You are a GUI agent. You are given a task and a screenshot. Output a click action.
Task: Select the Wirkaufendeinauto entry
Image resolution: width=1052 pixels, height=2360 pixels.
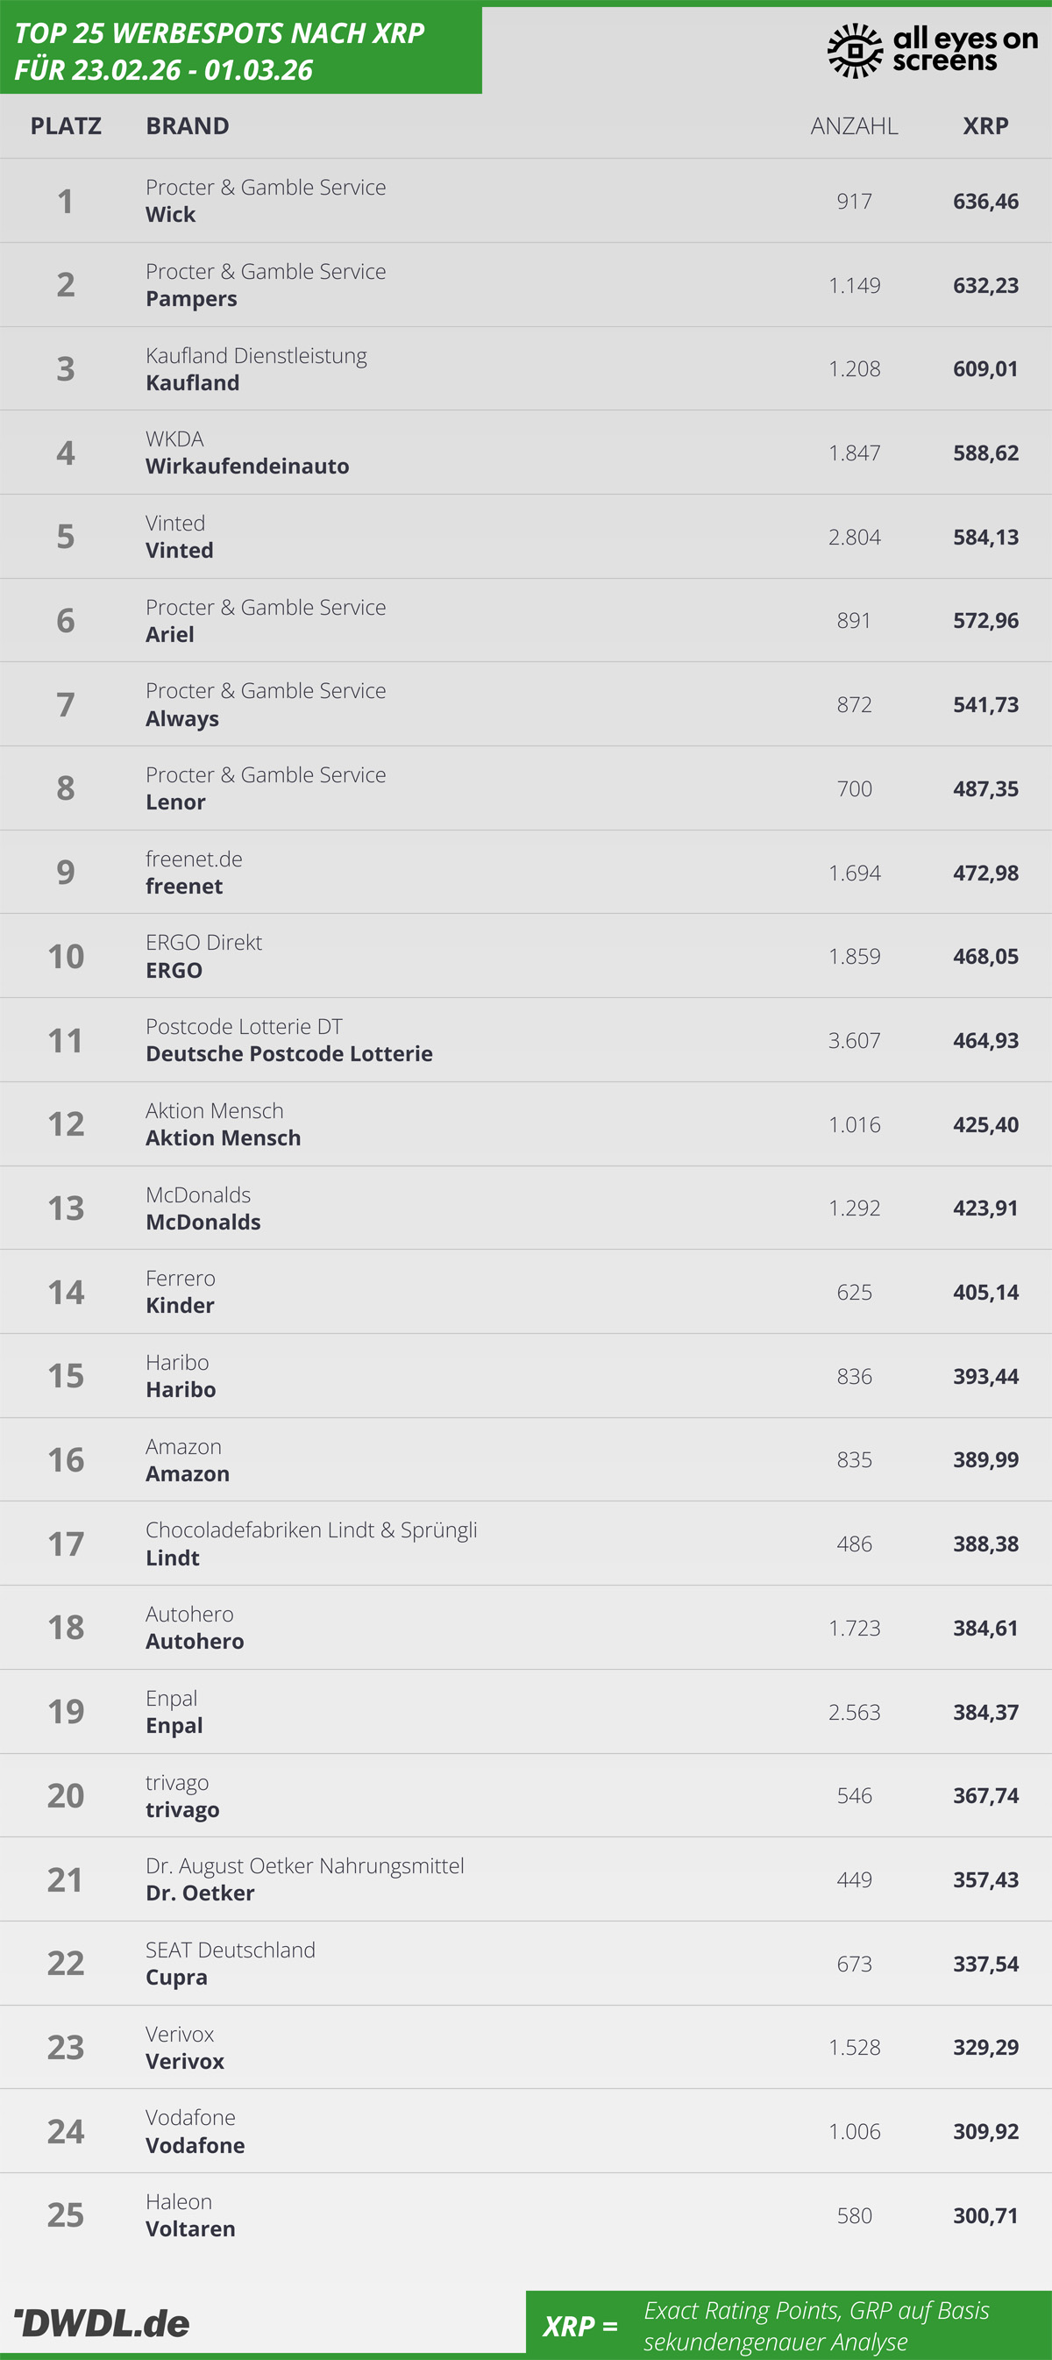247,467
